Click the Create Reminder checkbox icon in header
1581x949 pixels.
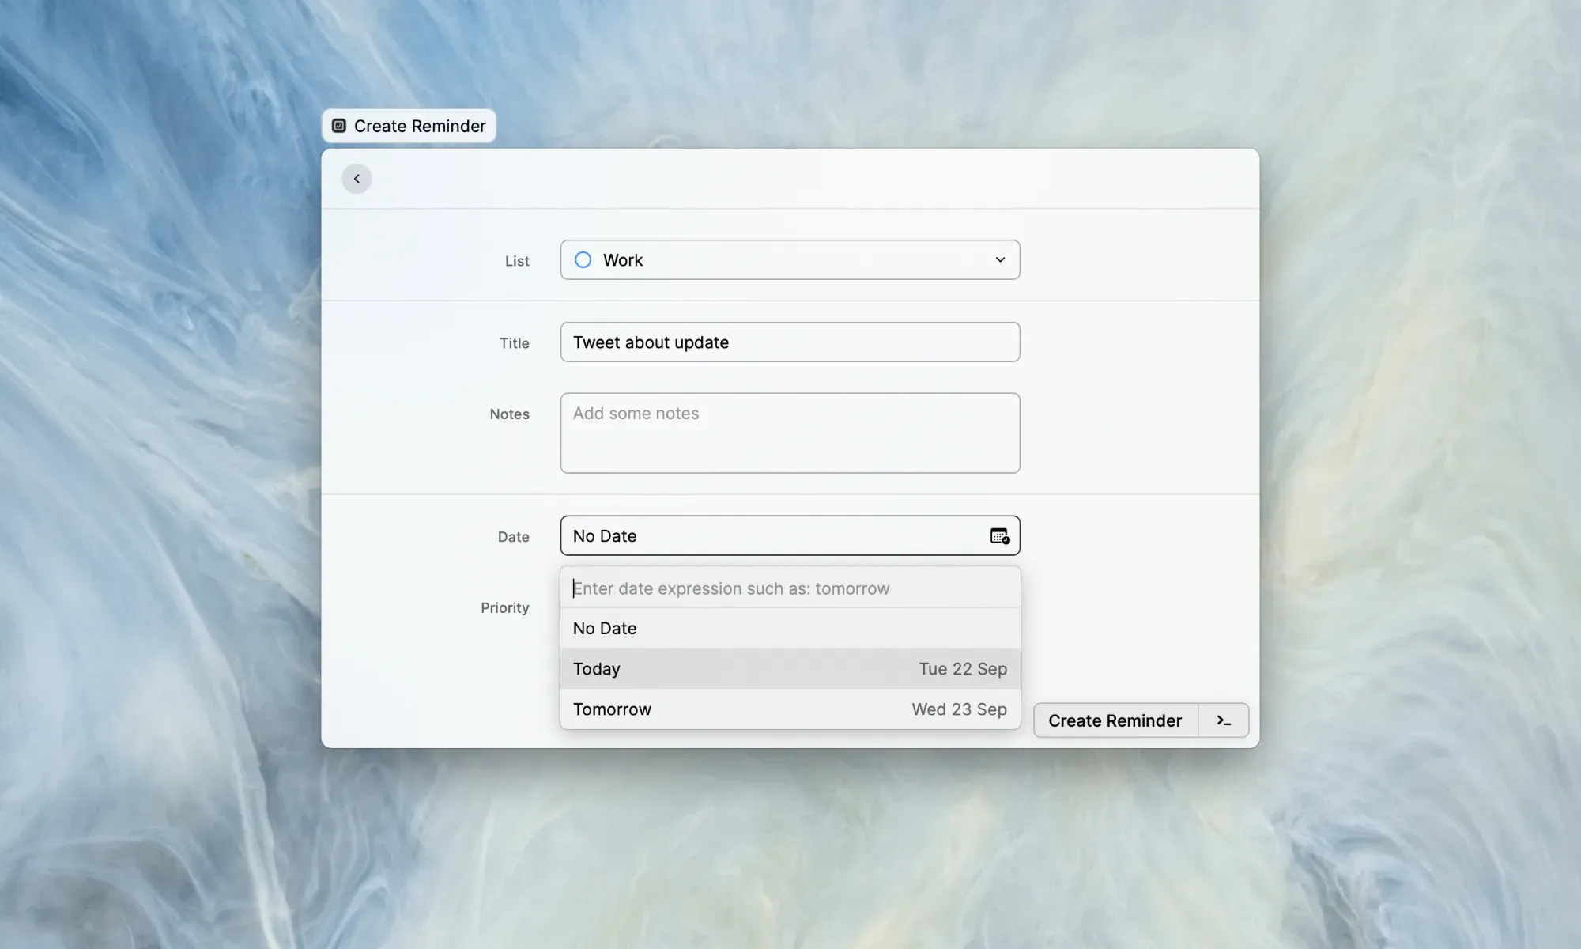(339, 126)
